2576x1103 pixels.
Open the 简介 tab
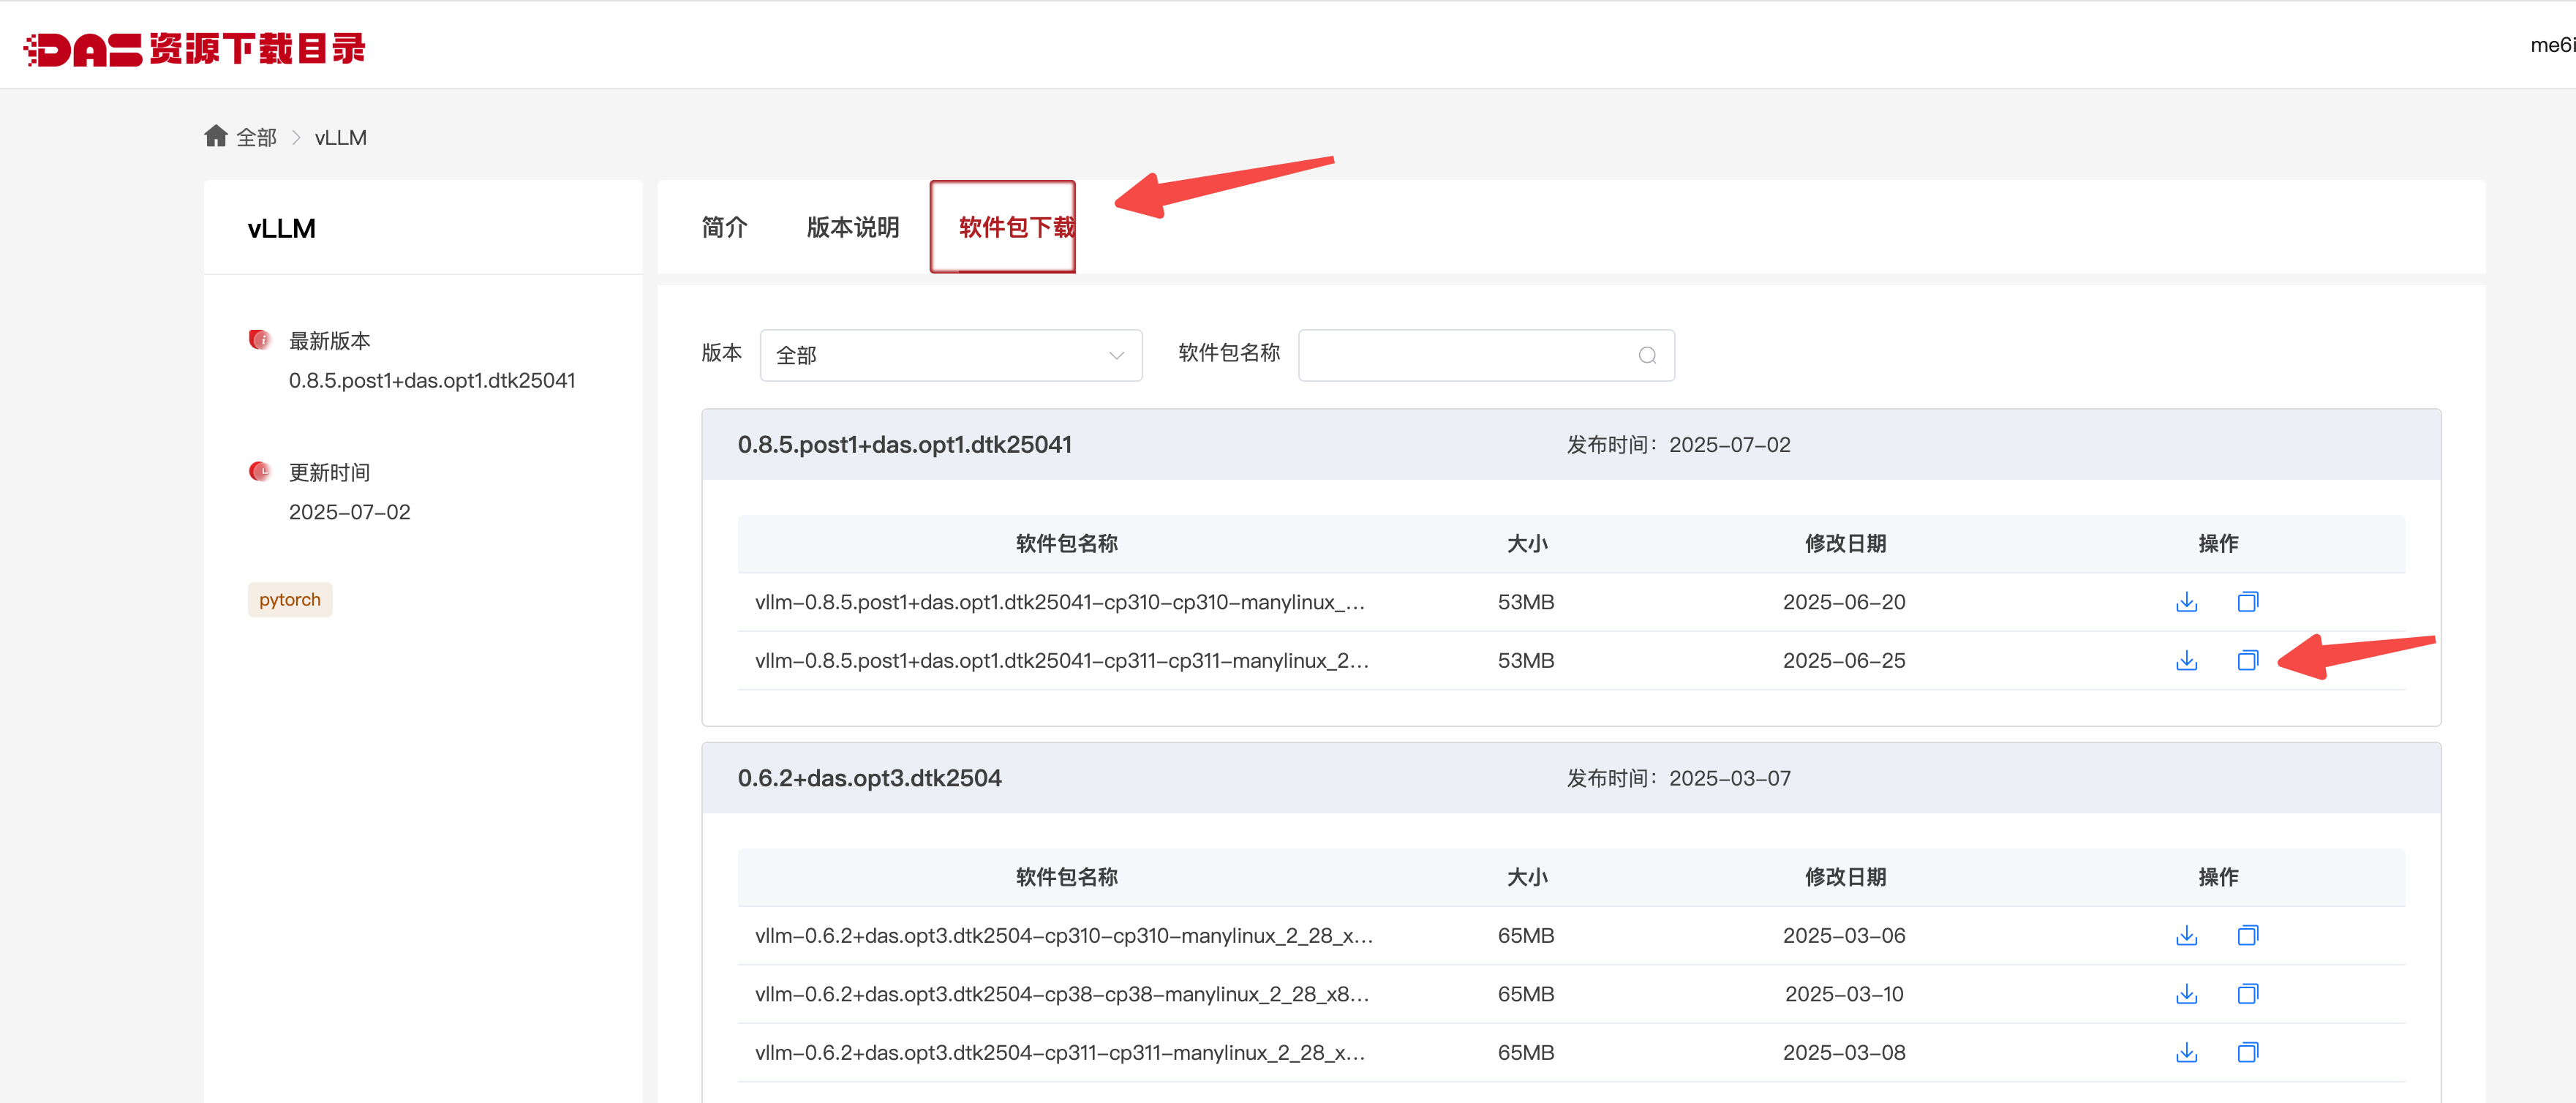pyautogui.click(x=724, y=227)
